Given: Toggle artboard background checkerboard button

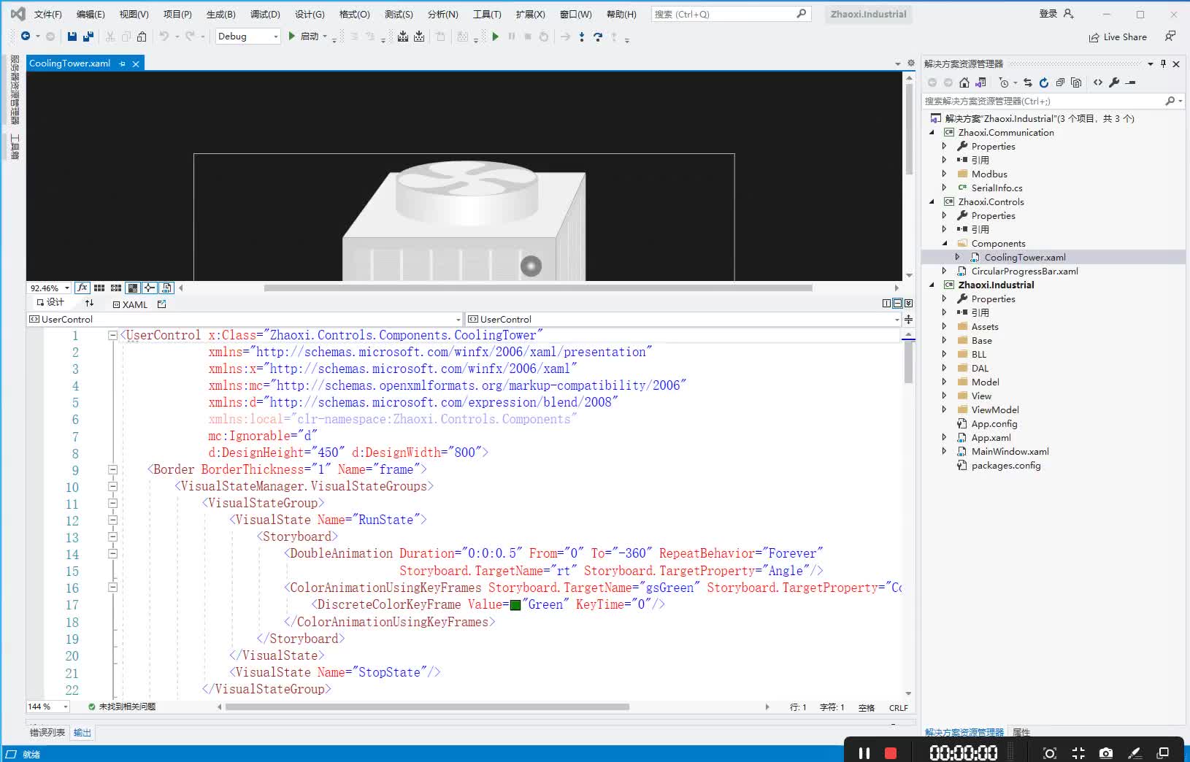Looking at the screenshot, I should [133, 288].
